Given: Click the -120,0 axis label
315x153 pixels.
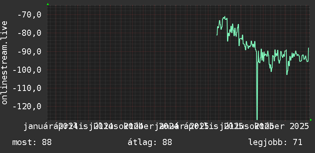Looking at the screenshot, I should (x=27, y=107).
